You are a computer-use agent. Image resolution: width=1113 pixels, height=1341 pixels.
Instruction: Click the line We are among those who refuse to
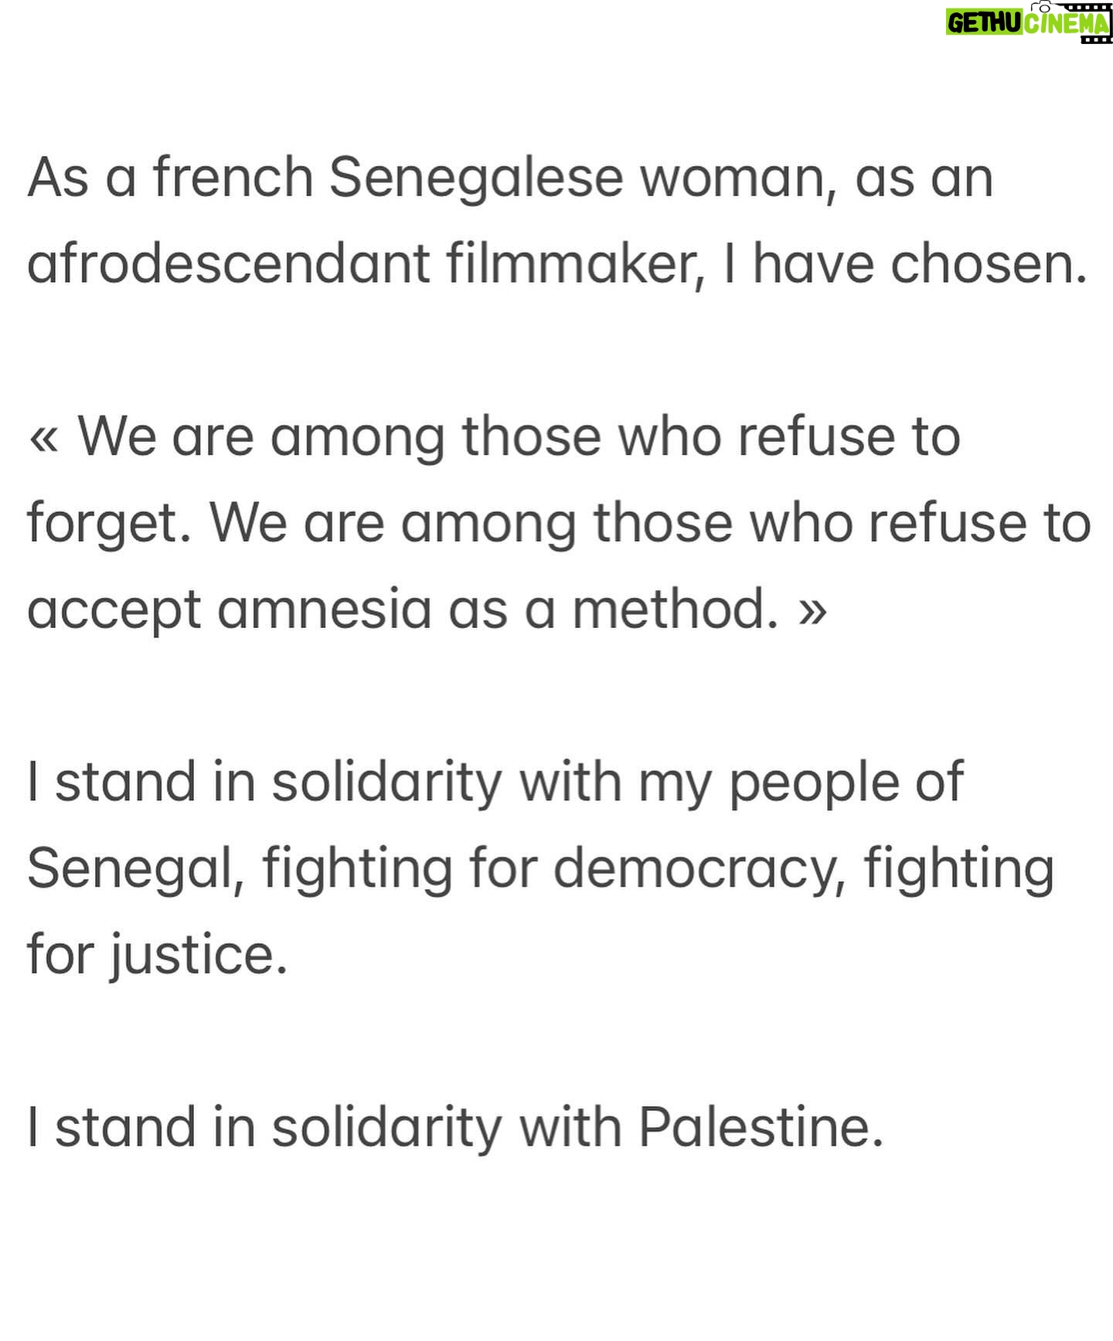[x=519, y=437]
